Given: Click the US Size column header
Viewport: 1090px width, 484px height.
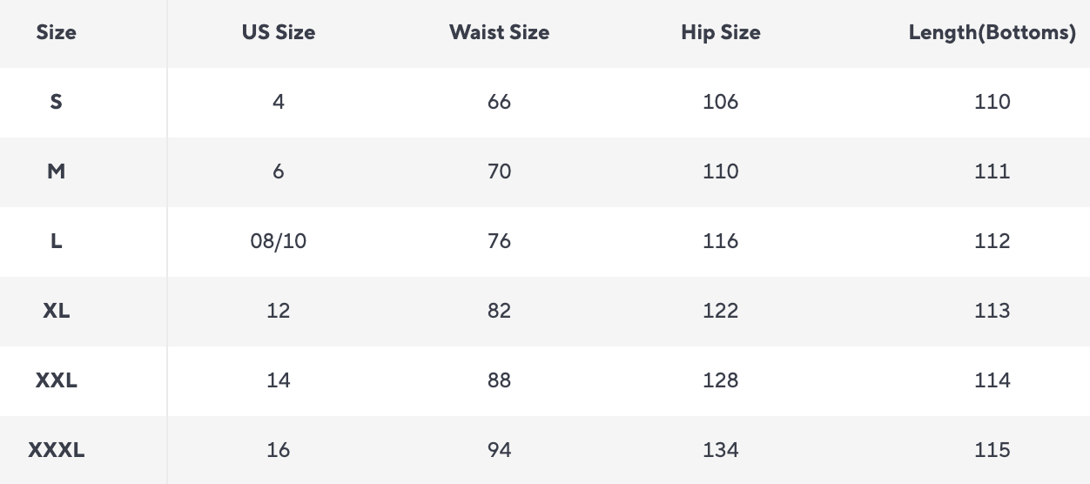Looking at the screenshot, I should (279, 33).
